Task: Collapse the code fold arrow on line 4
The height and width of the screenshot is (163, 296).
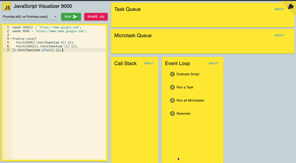Action: pyautogui.click(x=10, y=39)
